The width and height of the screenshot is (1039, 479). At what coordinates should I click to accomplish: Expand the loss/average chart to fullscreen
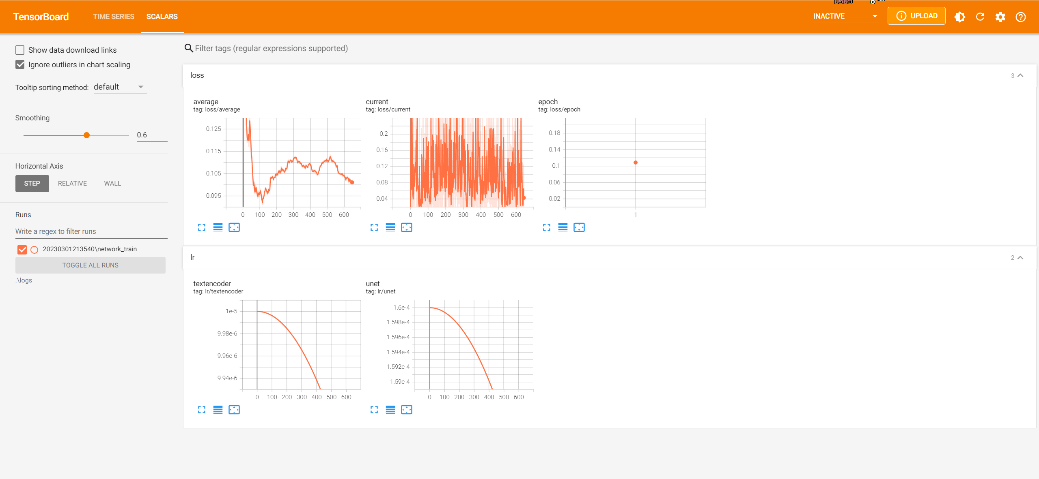coord(201,227)
